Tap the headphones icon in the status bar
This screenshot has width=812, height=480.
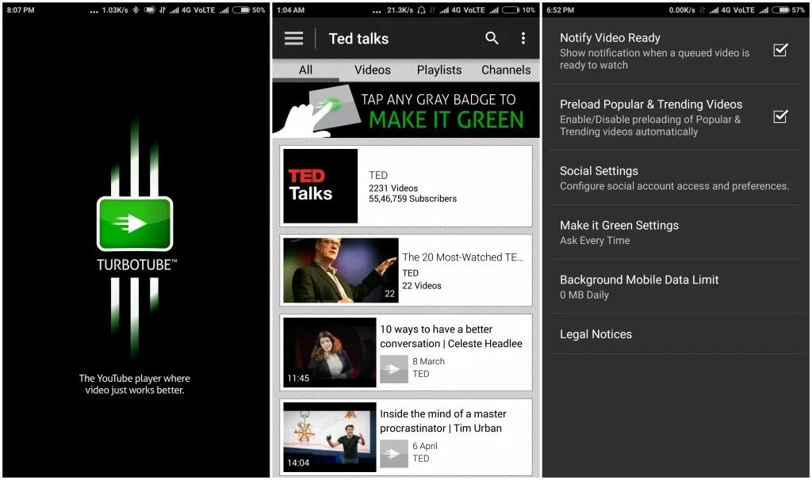point(422,10)
